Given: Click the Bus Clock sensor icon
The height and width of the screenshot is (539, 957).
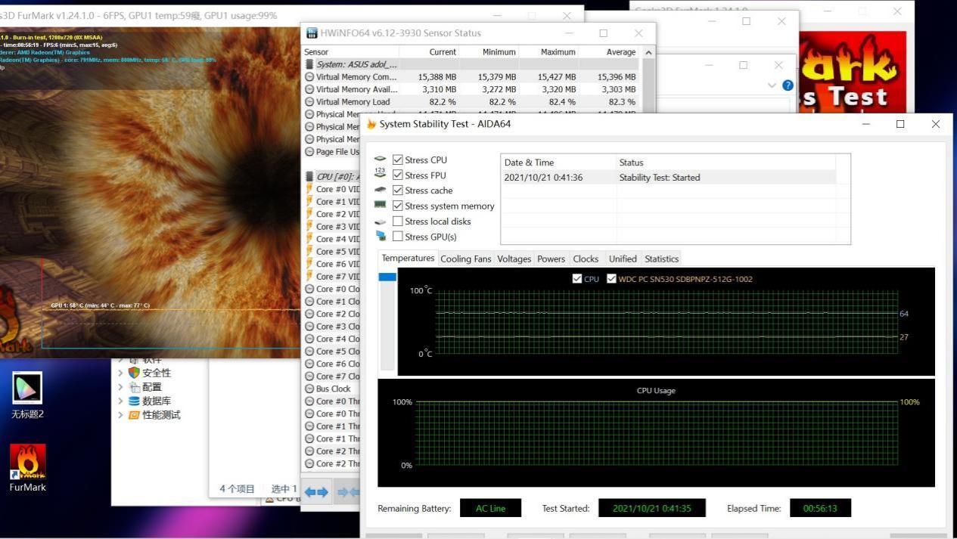Looking at the screenshot, I should tap(309, 389).
